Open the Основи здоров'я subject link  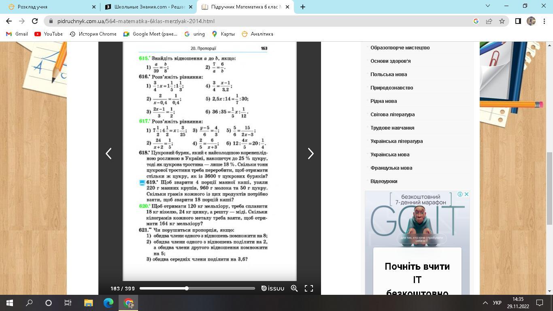391,61
